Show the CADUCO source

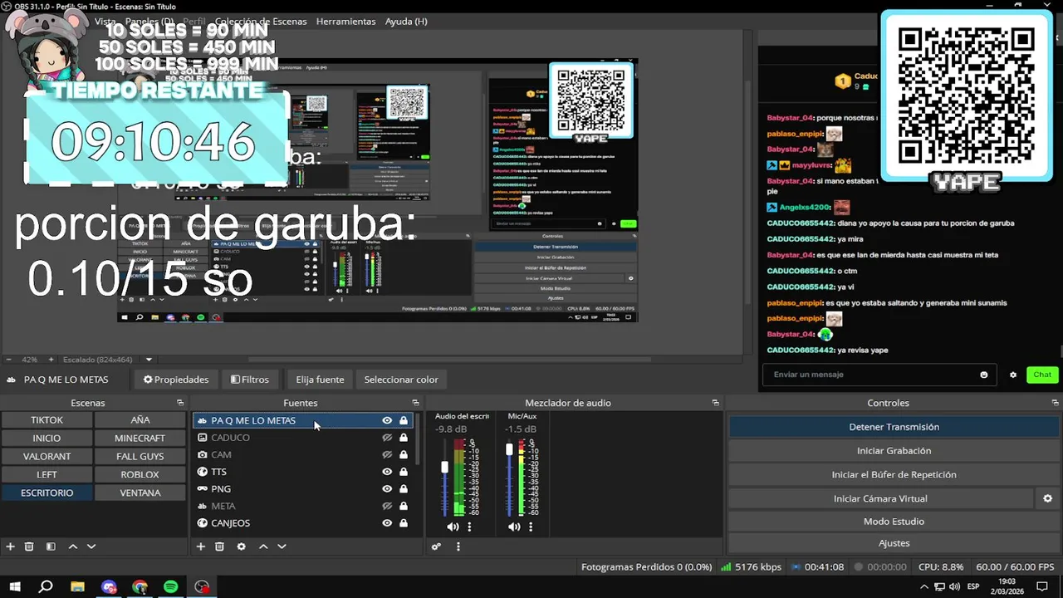387,438
